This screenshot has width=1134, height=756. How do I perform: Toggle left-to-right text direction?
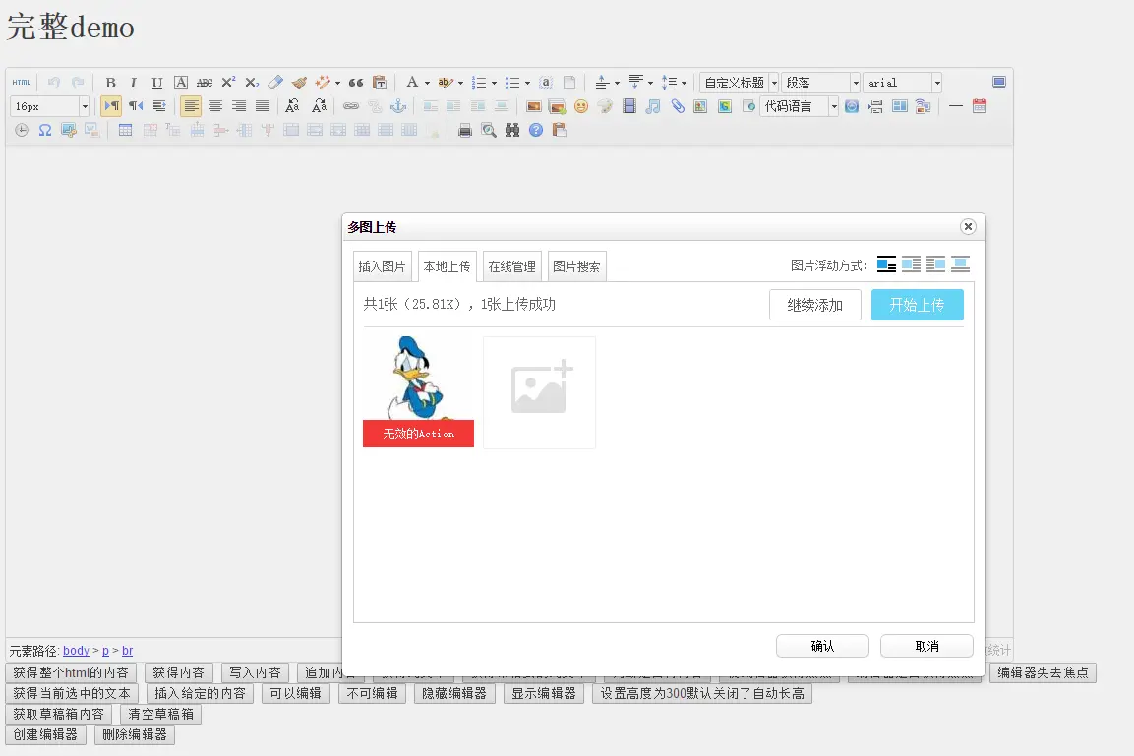click(x=111, y=106)
